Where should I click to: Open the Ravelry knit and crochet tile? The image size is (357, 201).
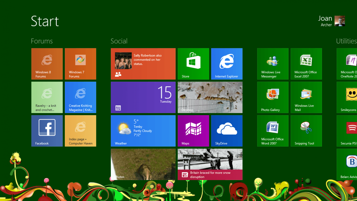47,97
